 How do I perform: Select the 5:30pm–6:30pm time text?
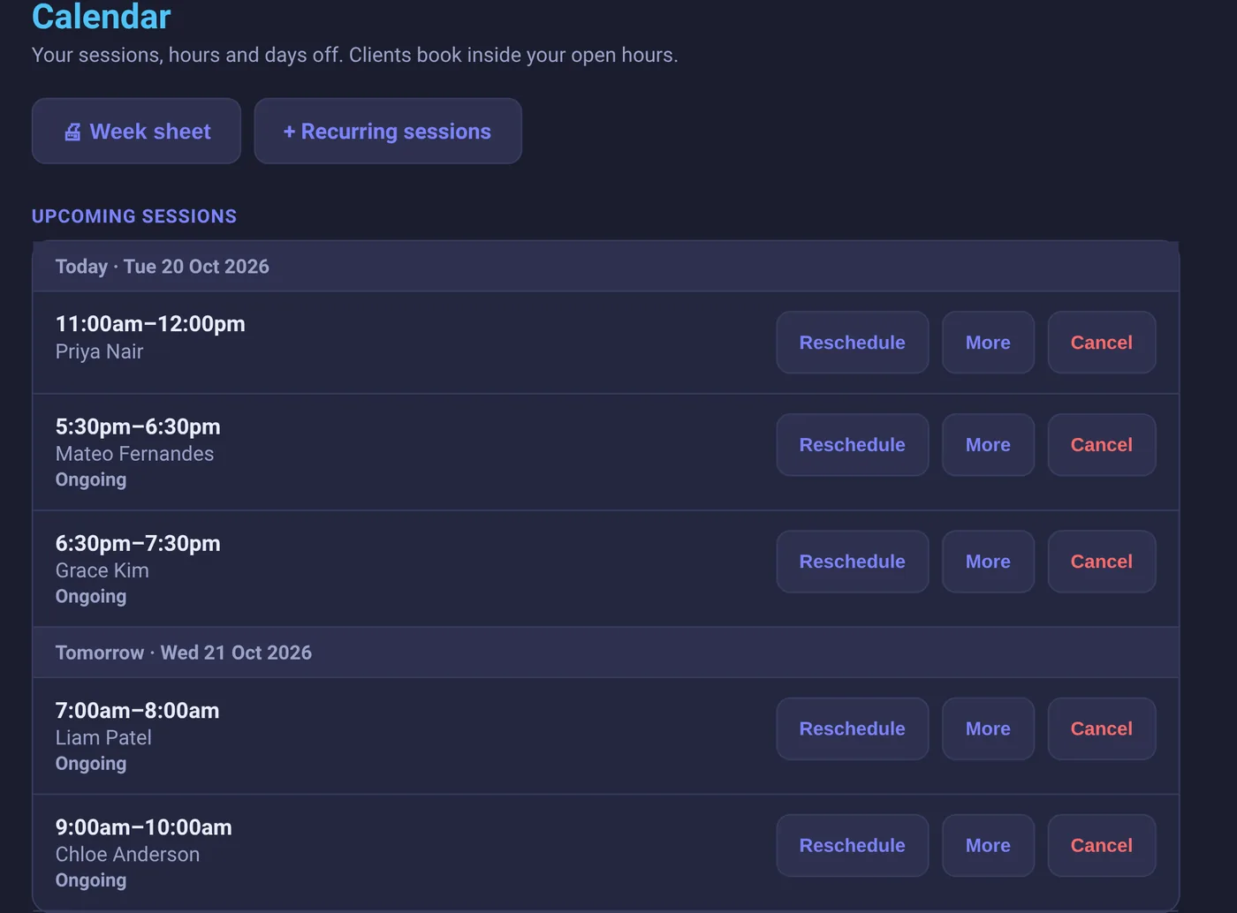tap(138, 426)
